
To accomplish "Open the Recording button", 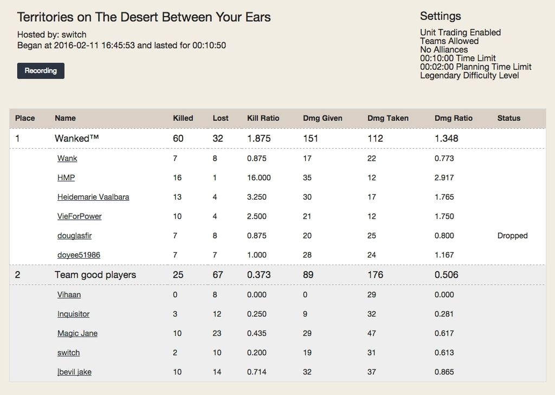I will tap(41, 71).
